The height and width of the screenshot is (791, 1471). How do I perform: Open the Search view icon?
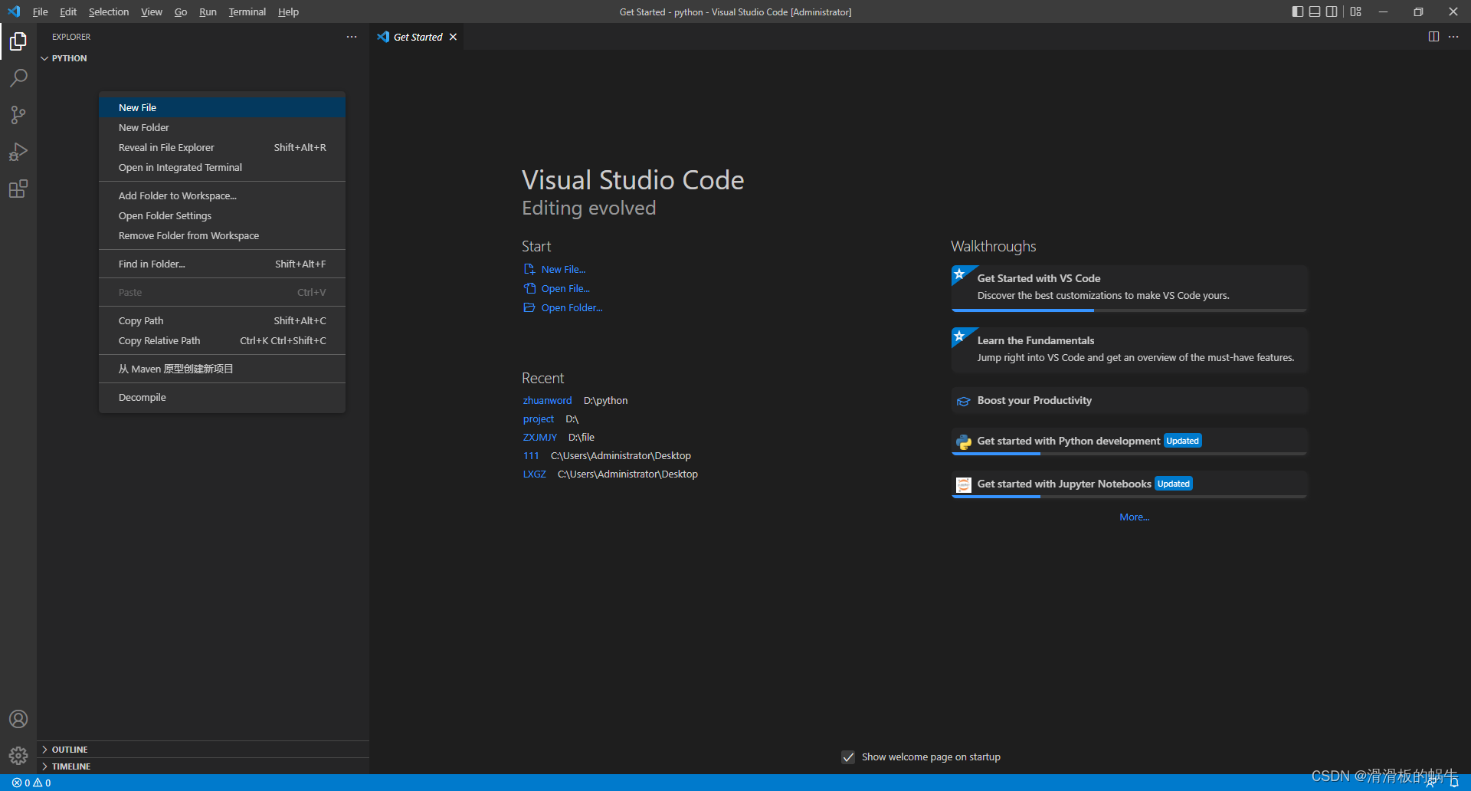tap(18, 78)
